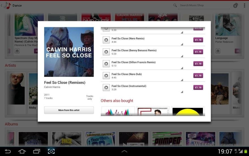
Task: Tap the Android back button
Action: click(x=7, y=151)
